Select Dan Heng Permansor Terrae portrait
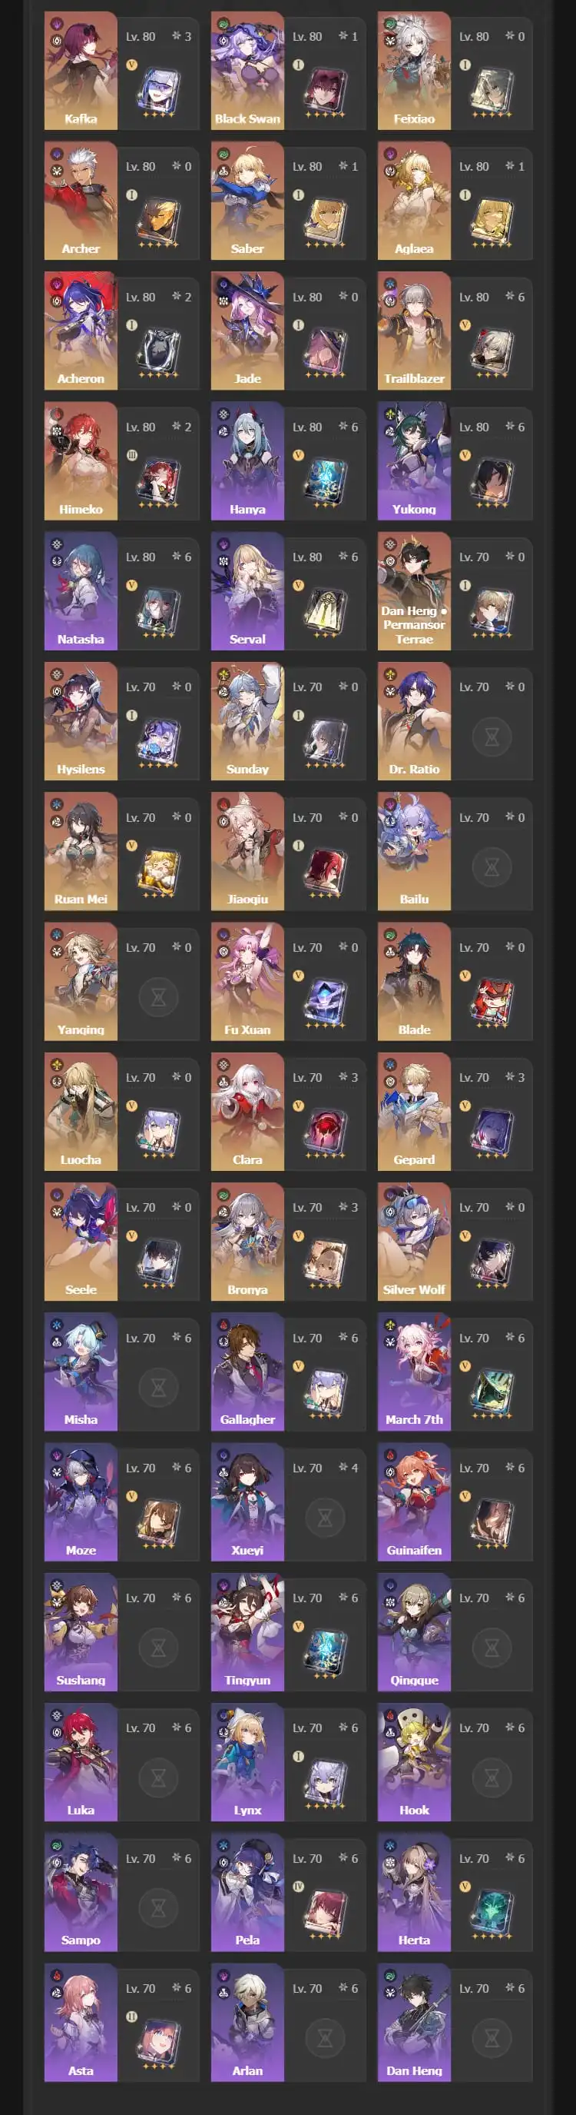 point(413,591)
